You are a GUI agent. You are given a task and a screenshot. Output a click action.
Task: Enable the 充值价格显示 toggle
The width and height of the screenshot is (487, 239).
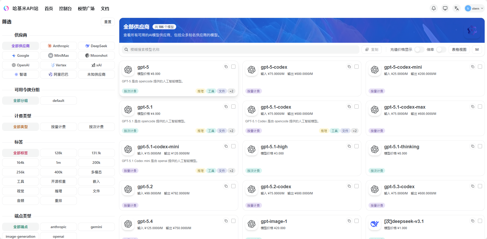click(419, 50)
